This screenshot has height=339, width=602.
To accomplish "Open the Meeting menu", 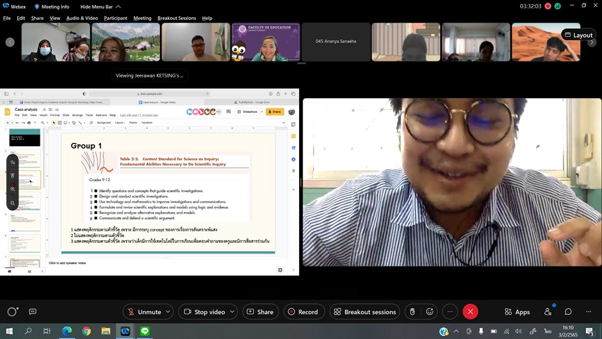I will (142, 18).
